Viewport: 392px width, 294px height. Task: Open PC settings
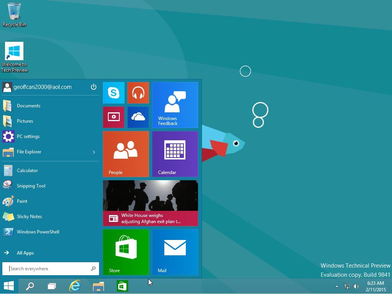tap(51, 136)
